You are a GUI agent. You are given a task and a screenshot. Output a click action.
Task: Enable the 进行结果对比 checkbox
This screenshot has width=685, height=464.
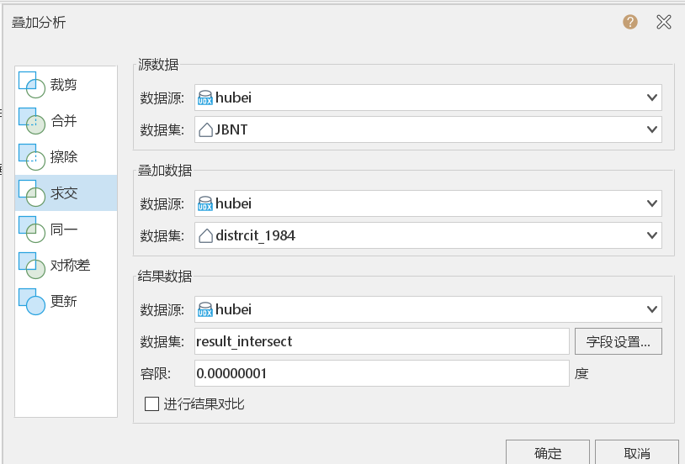click(x=151, y=403)
